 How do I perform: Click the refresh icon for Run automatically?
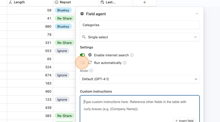coord(90,63)
